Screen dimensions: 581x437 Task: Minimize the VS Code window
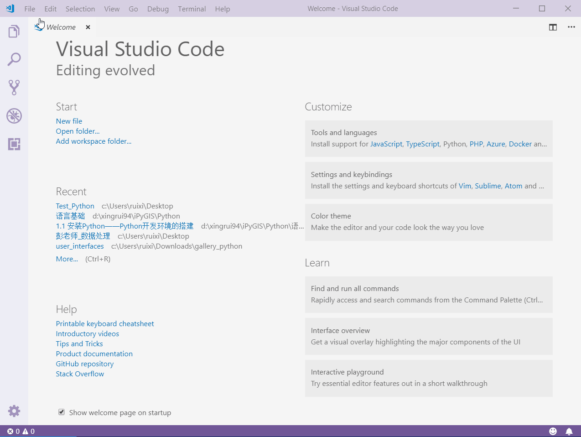(516, 8)
